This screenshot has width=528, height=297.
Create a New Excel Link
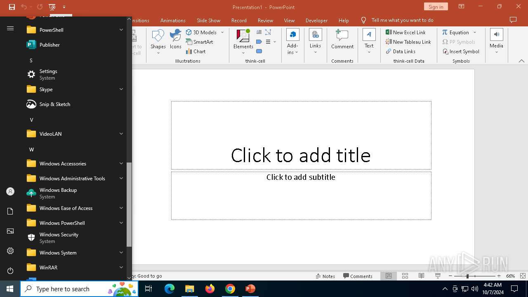tap(405, 32)
